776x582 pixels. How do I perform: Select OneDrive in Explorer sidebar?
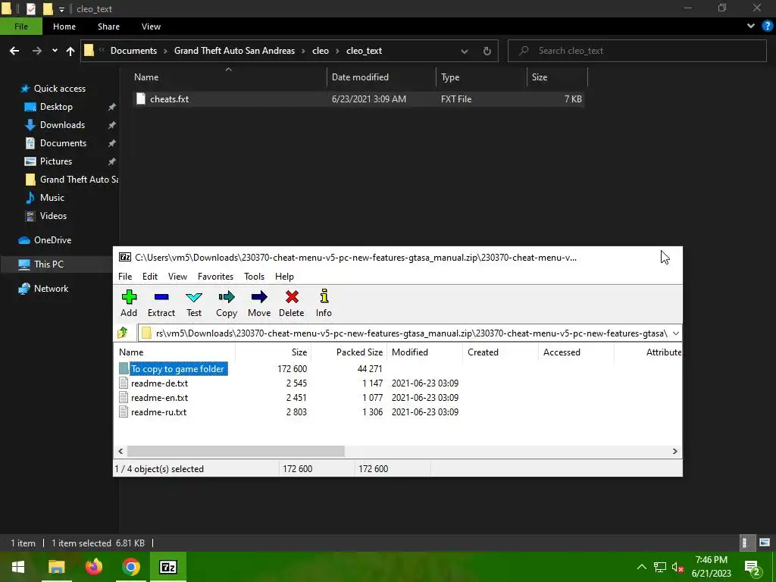tap(52, 240)
